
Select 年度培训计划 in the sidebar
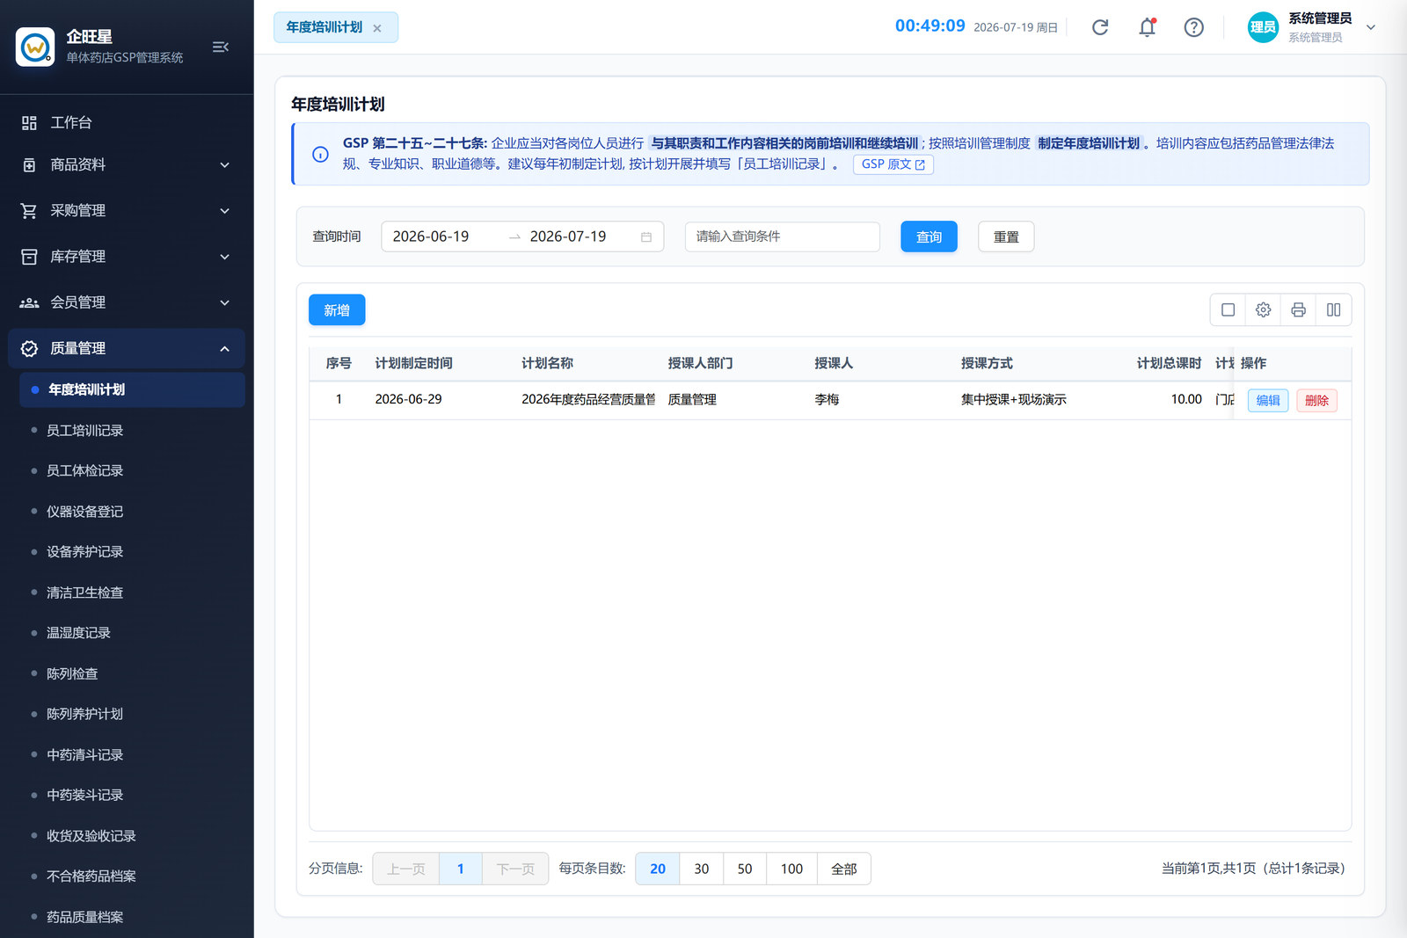132,389
